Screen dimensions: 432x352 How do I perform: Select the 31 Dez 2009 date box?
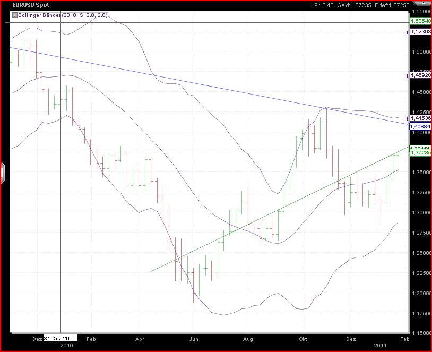point(60,338)
